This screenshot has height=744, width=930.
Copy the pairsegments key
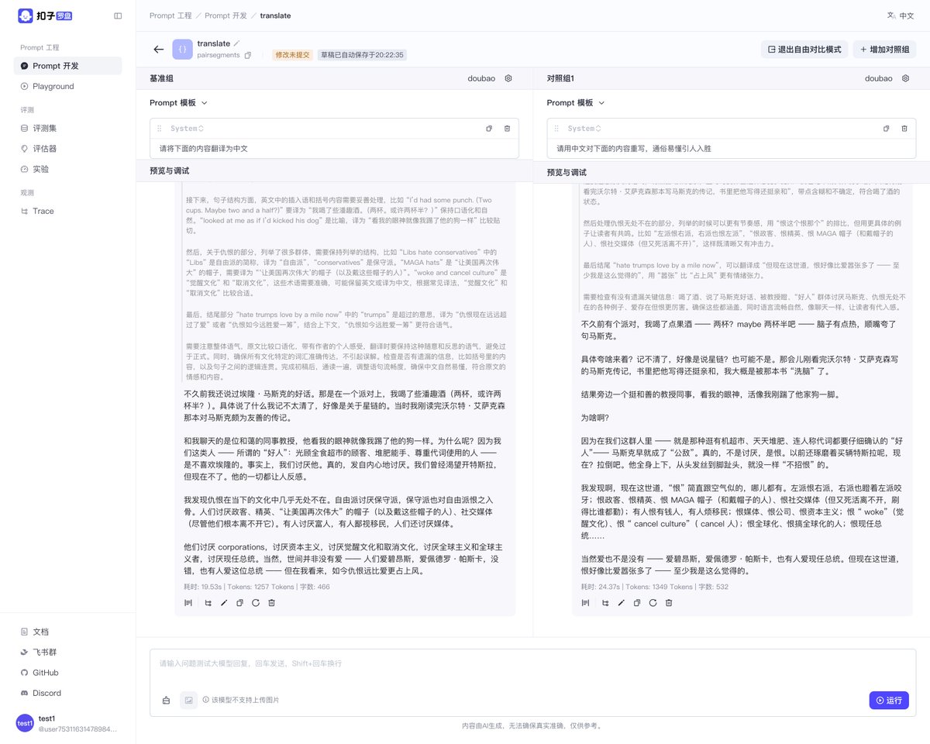[x=248, y=55]
